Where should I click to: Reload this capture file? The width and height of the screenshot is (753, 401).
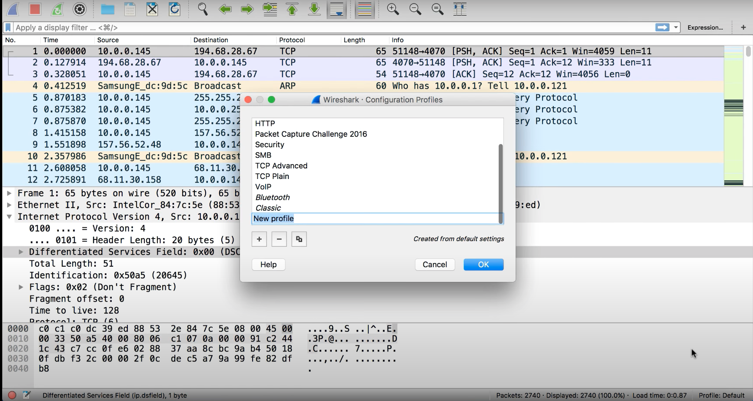(175, 9)
